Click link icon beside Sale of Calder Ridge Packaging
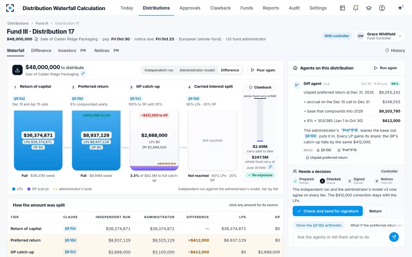 point(83,74)
